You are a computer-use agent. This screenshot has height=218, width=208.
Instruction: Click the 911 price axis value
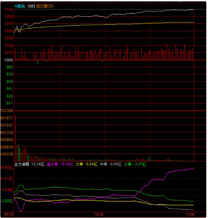pyautogui.click(x=9, y=103)
